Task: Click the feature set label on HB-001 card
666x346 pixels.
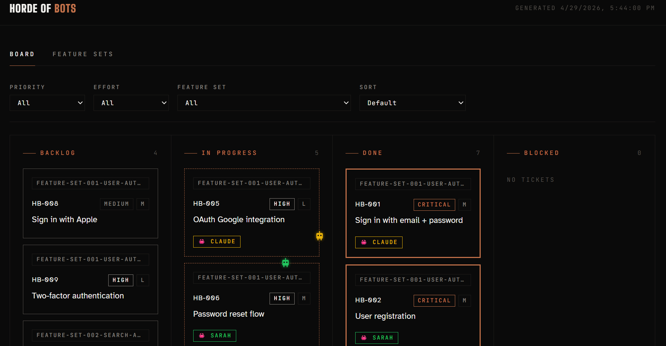Action: pyautogui.click(x=413, y=184)
